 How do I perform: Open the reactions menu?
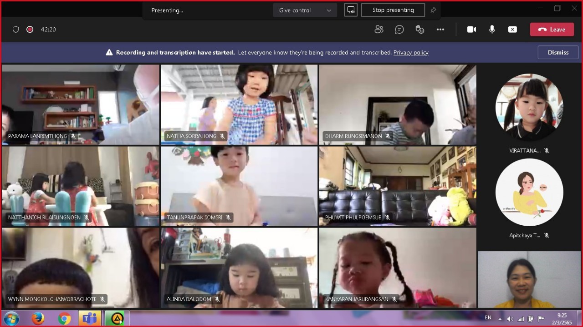click(x=420, y=30)
